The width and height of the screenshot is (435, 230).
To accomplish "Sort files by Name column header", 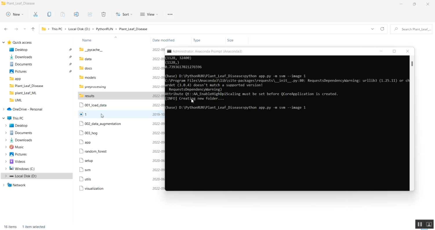I will [87, 40].
